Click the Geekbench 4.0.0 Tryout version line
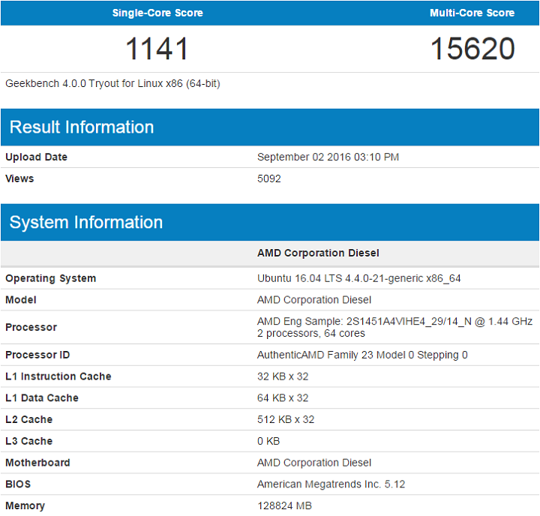Viewport: 540px width, 516px height. [x=112, y=84]
